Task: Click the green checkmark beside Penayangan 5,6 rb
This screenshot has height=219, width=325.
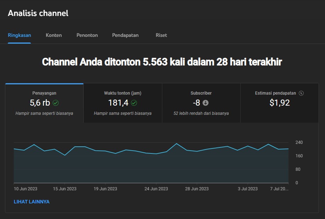Action: pyautogui.click(x=56, y=103)
